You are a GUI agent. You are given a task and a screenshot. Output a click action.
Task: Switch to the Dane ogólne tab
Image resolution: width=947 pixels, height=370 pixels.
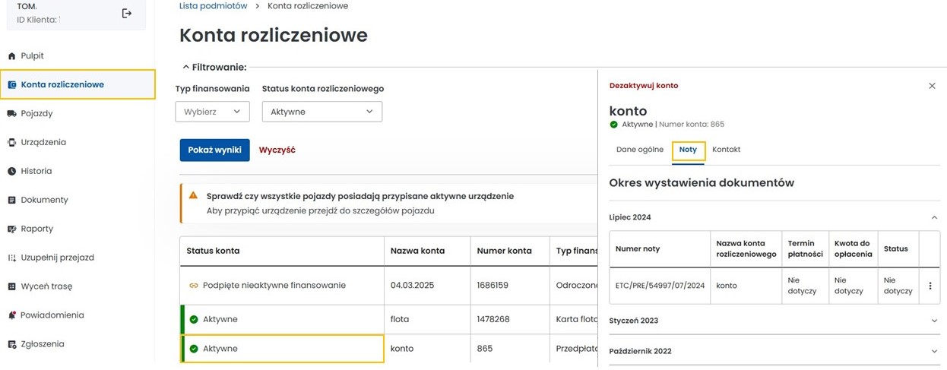coord(639,150)
